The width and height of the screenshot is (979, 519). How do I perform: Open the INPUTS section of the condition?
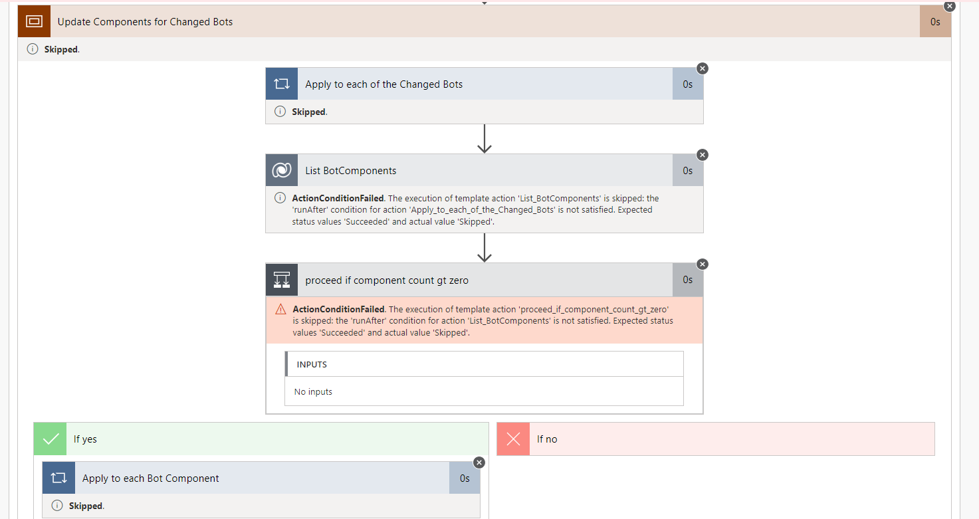point(310,363)
